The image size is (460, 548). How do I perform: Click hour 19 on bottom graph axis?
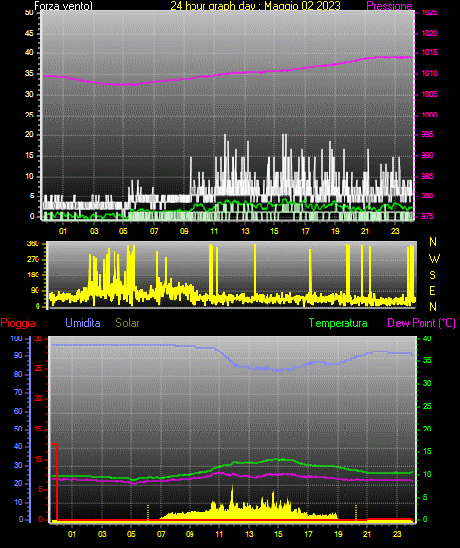pyautogui.click(x=338, y=534)
